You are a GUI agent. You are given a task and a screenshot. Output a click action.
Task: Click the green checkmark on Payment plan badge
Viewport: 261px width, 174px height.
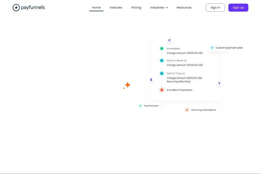point(140,106)
